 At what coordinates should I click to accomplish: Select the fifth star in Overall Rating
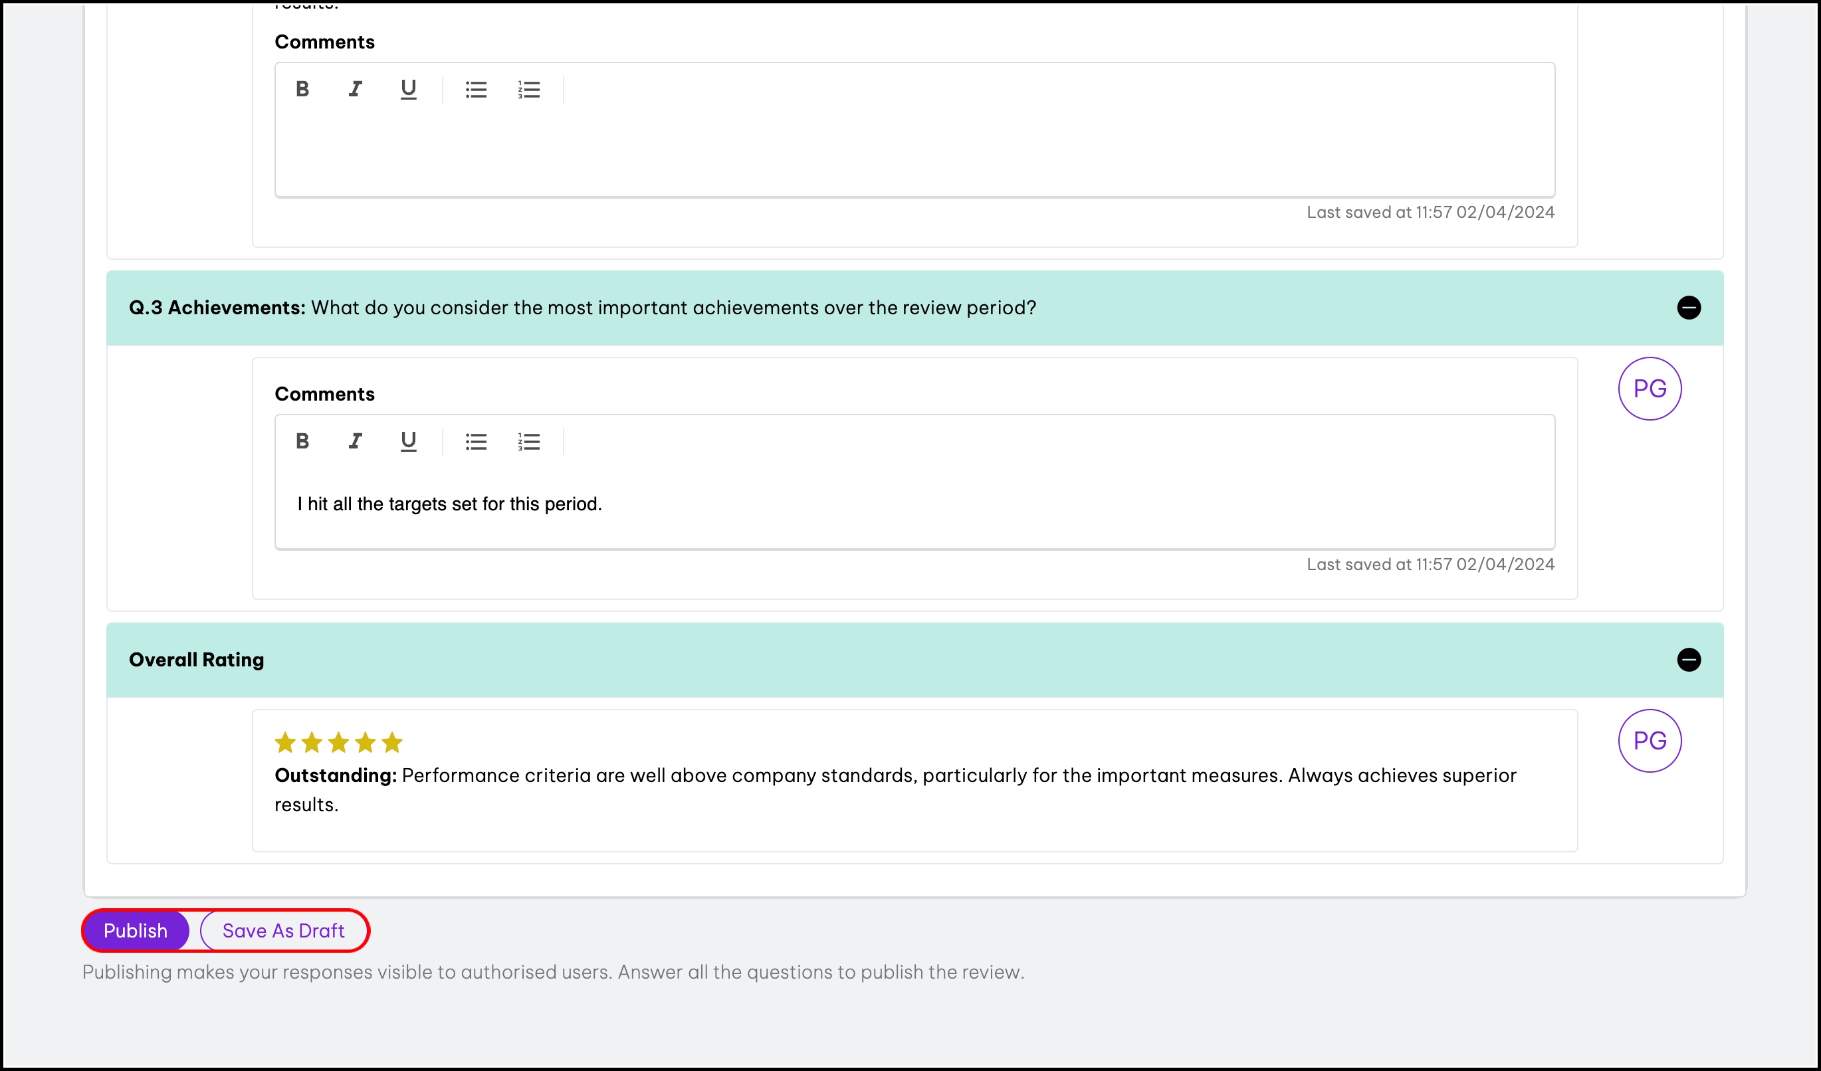pyautogui.click(x=391, y=742)
